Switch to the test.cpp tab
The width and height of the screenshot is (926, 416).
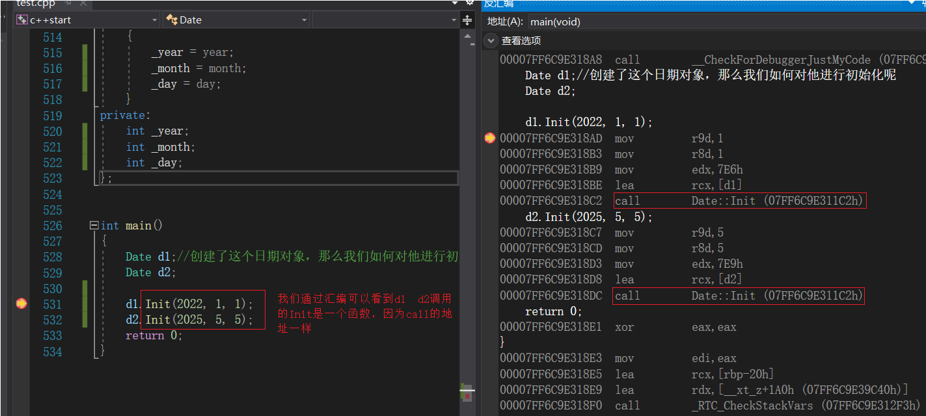(x=36, y=3)
